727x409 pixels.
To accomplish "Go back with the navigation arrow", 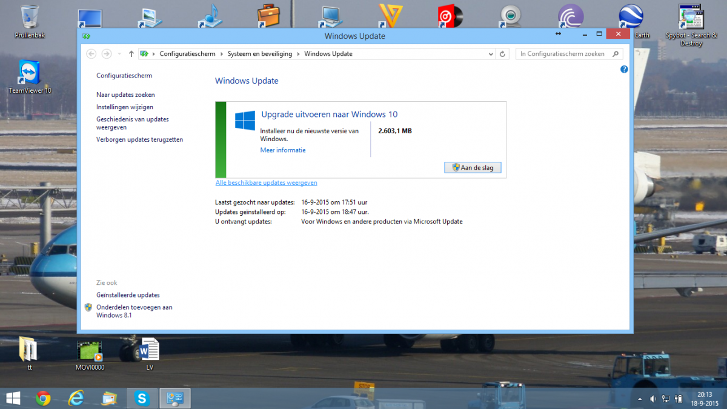I will coord(91,54).
